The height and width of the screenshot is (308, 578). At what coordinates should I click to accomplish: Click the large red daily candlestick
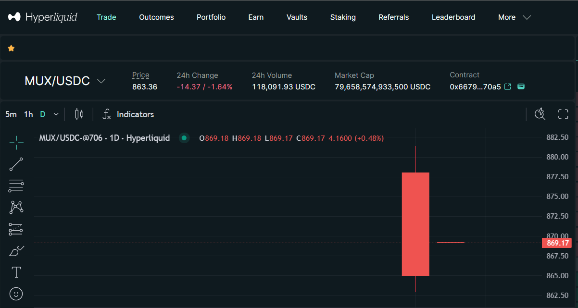(415, 224)
